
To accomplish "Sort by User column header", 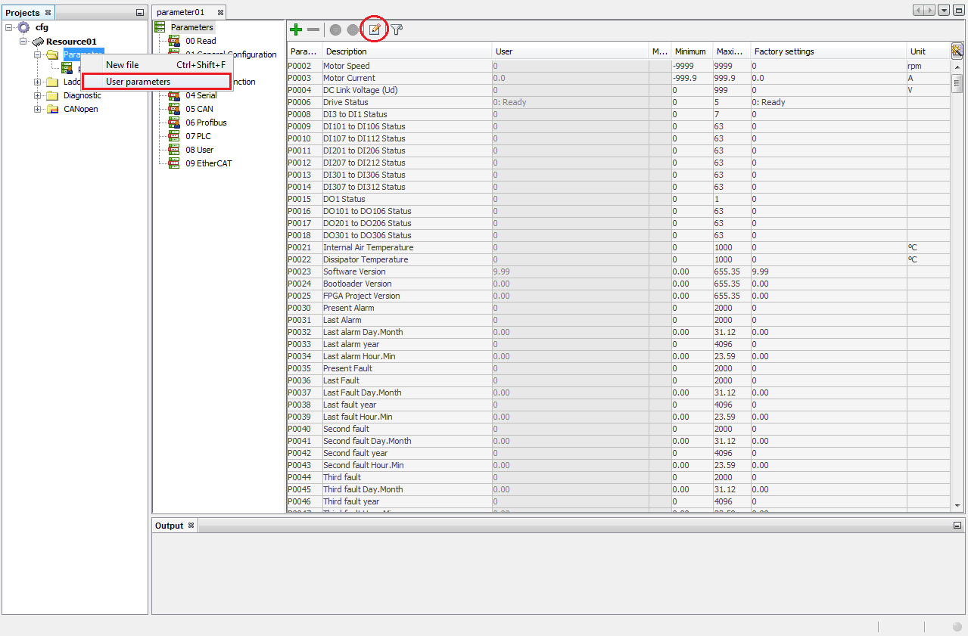I will pyautogui.click(x=571, y=51).
